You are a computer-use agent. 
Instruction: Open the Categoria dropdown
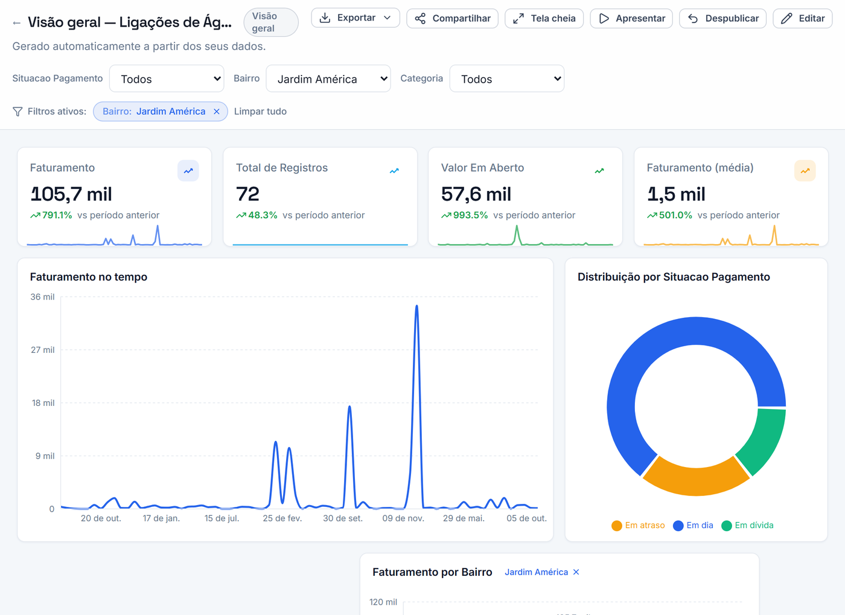(x=507, y=79)
